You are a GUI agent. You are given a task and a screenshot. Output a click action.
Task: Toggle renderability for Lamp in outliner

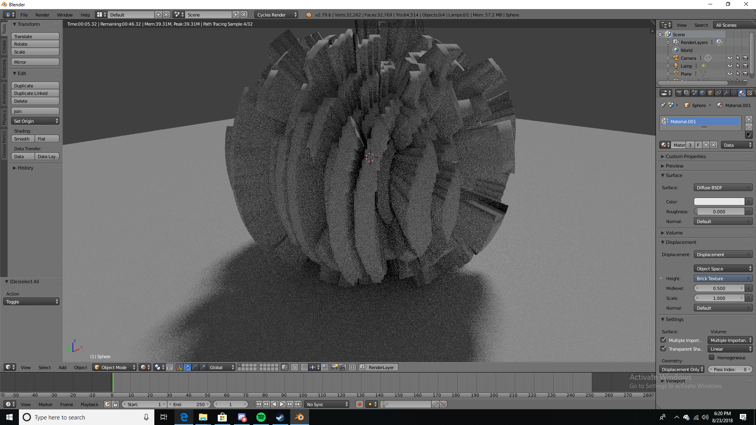point(746,66)
